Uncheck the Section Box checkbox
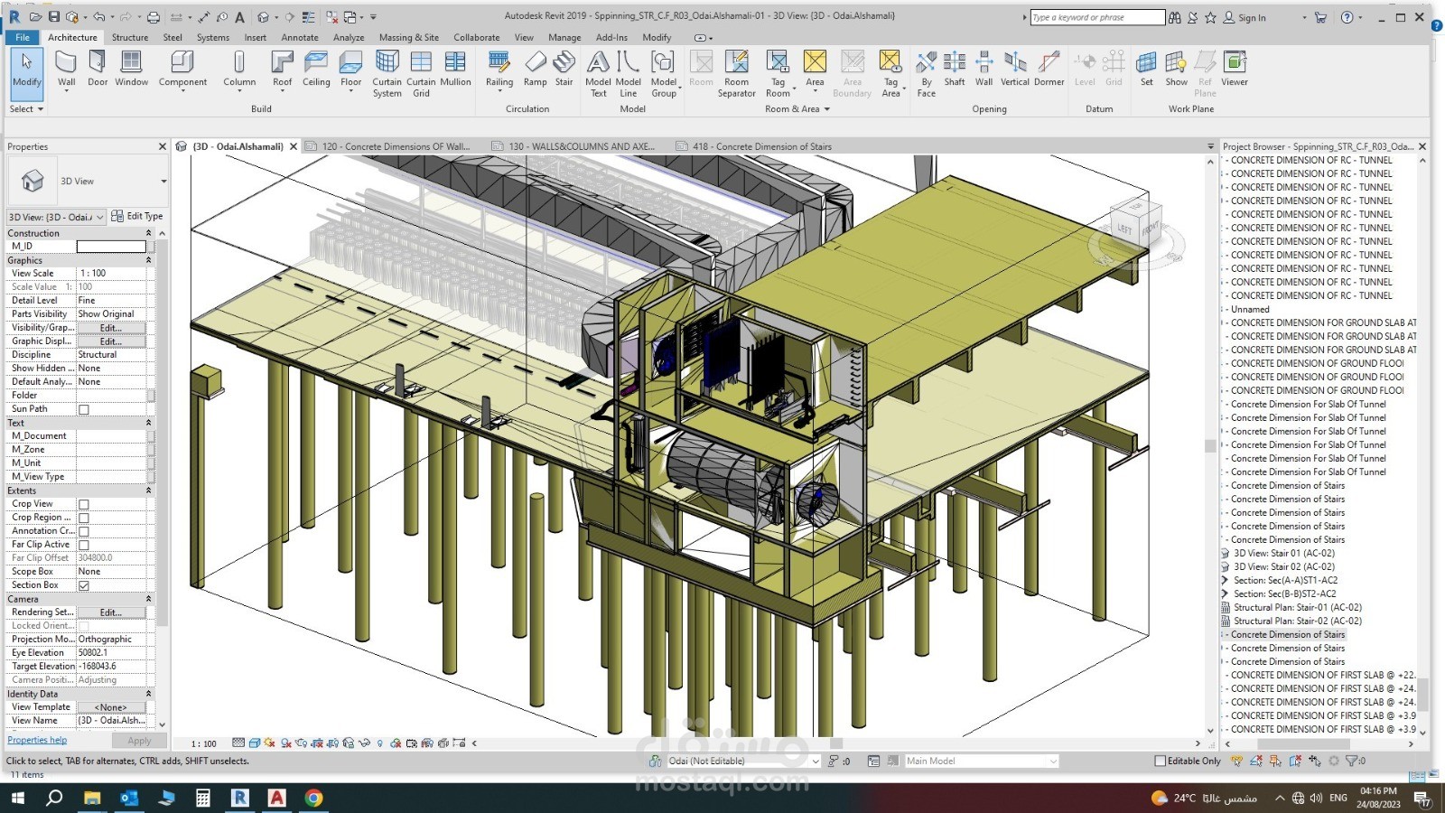This screenshot has width=1445, height=813. [84, 585]
